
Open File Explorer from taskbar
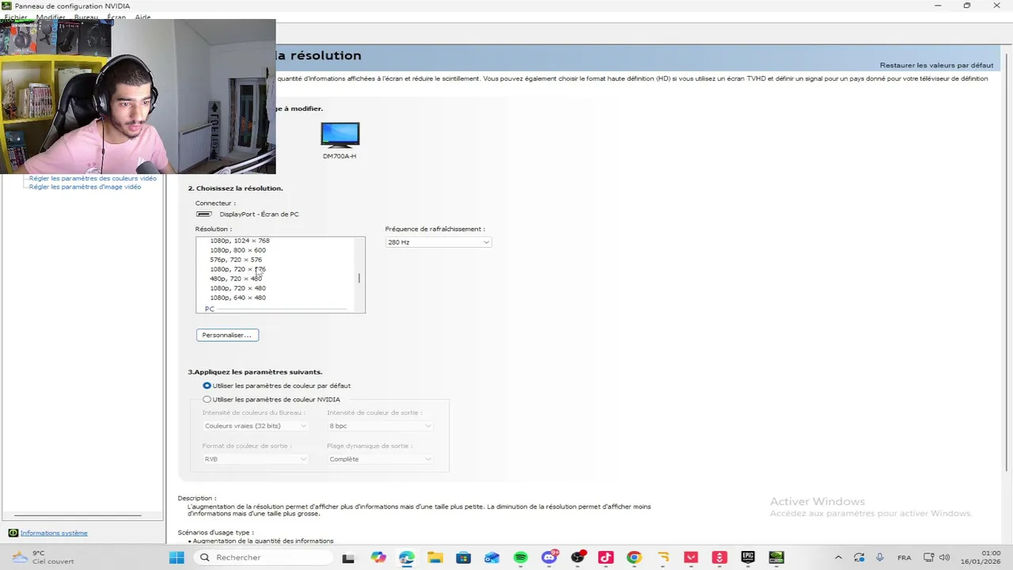(434, 557)
